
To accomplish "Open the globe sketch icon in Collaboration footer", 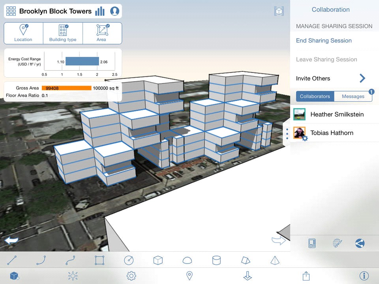I will (338, 243).
